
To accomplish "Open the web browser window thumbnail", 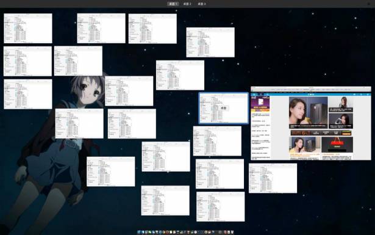I will point(311,123).
